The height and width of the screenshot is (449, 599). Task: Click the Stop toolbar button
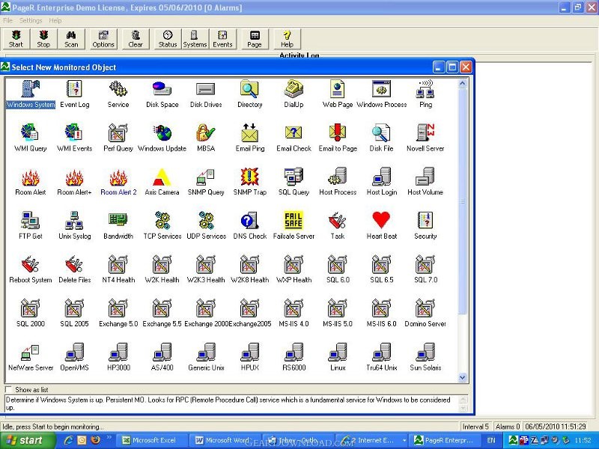(x=43, y=39)
